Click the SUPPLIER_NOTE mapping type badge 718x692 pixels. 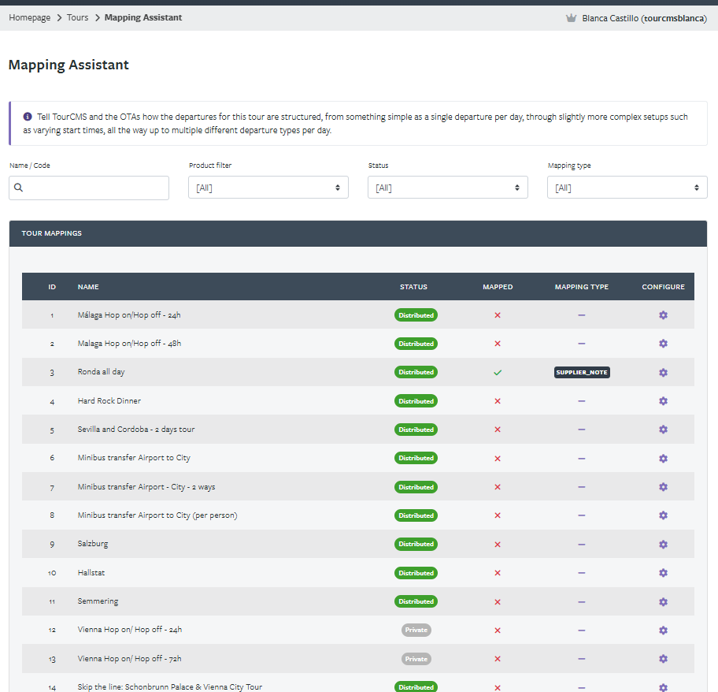point(582,372)
